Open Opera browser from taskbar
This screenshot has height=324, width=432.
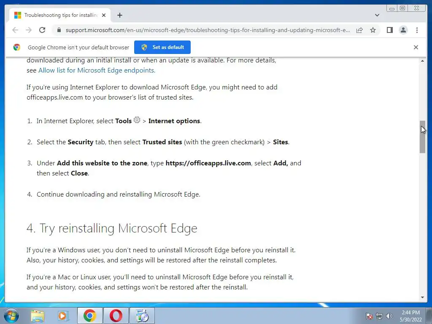[116, 316]
